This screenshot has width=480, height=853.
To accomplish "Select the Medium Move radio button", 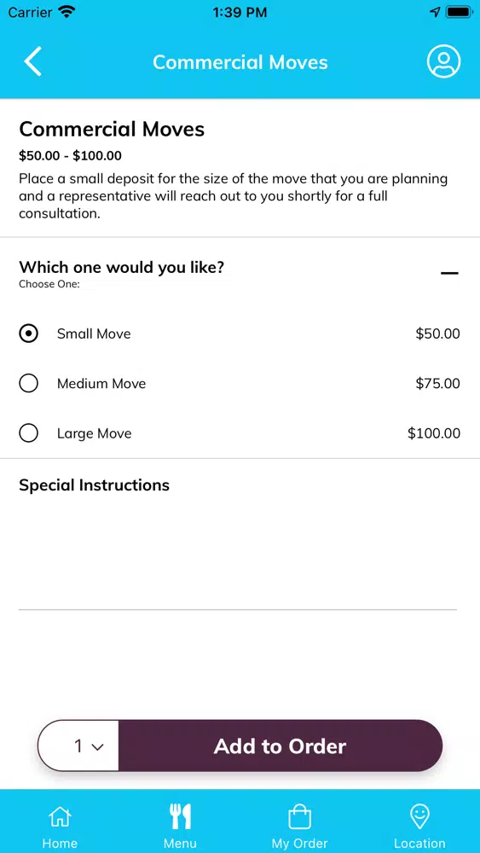I will click(x=28, y=384).
